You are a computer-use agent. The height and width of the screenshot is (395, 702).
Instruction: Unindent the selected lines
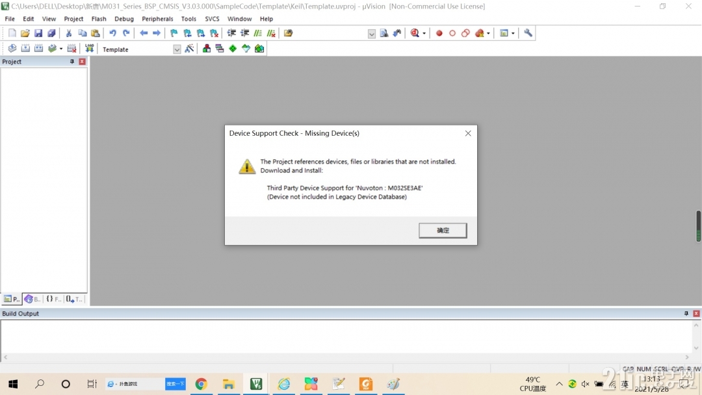244,33
